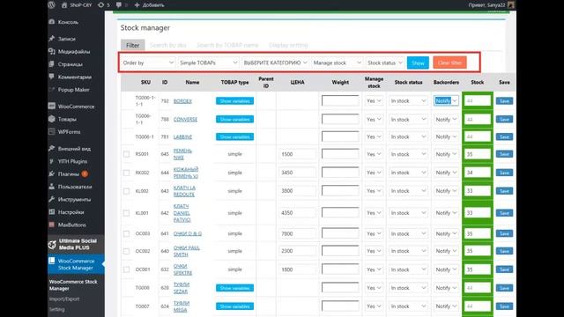Click the stock field showing 34
The width and height of the screenshot is (564, 317).
(x=478, y=173)
